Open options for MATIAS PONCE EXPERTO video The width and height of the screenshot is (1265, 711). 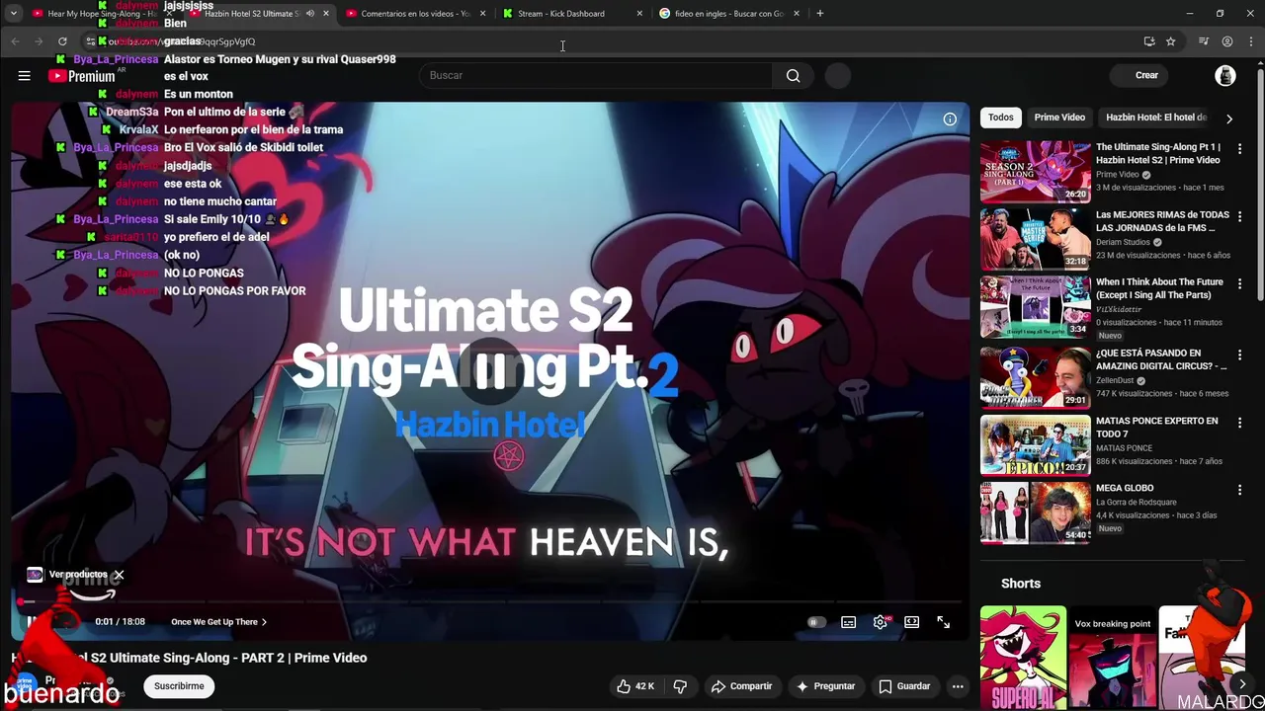(1239, 422)
